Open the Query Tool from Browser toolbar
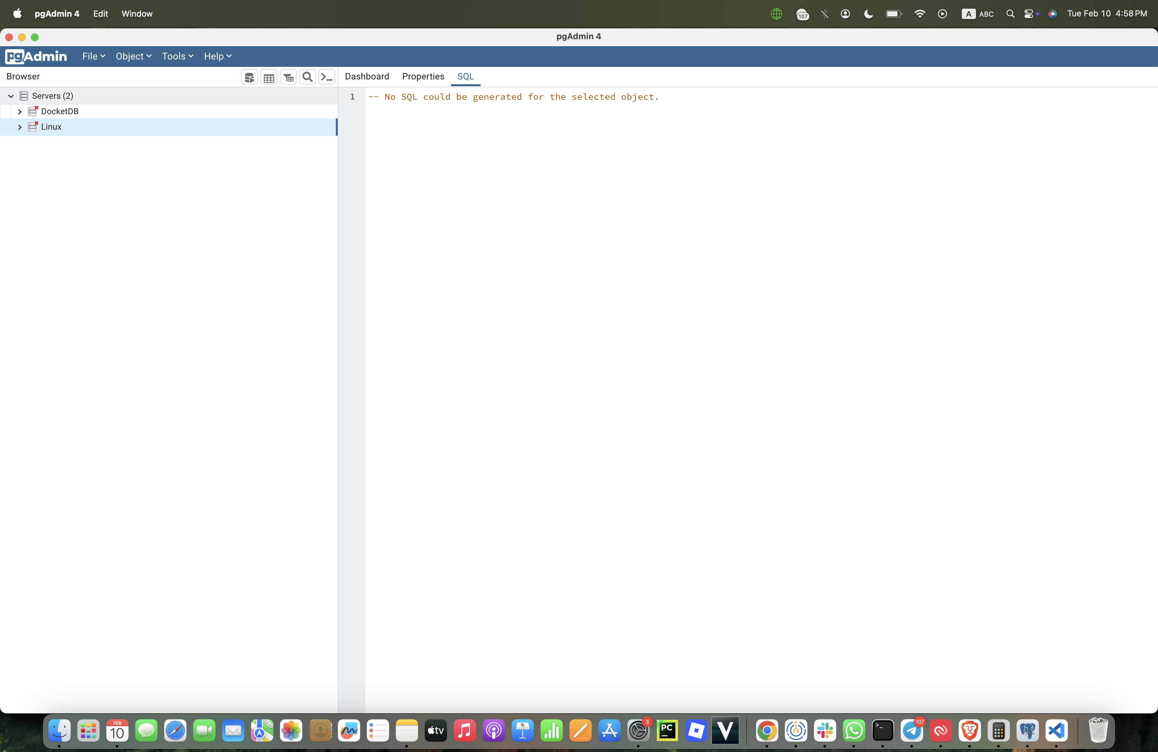 tap(249, 77)
